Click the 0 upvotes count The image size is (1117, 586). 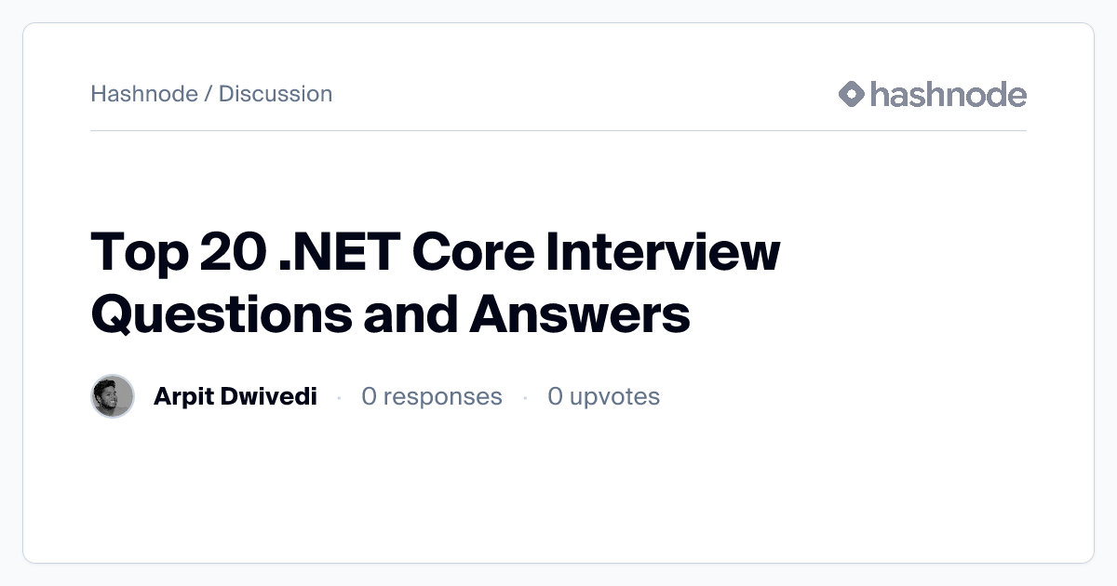[x=603, y=397]
